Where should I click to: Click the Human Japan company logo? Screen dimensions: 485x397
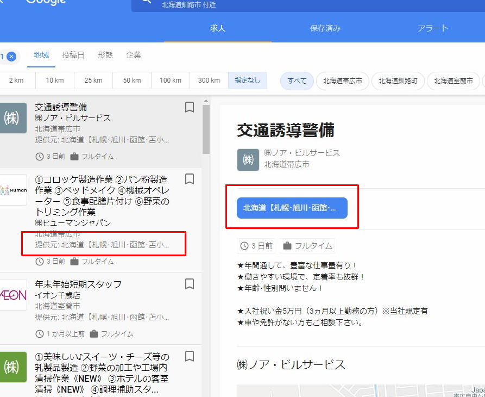[x=13, y=190]
